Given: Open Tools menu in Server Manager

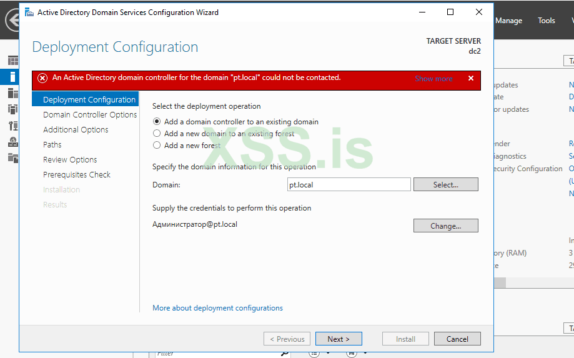Looking at the screenshot, I should pos(546,21).
